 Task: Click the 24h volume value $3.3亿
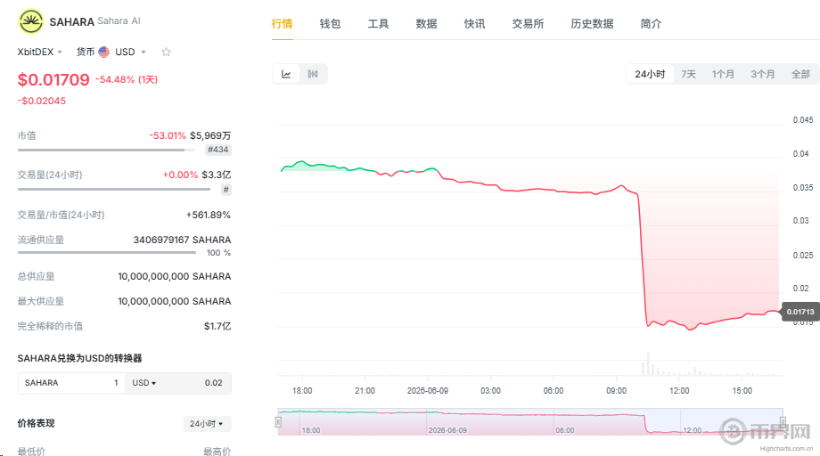pyautogui.click(x=217, y=175)
